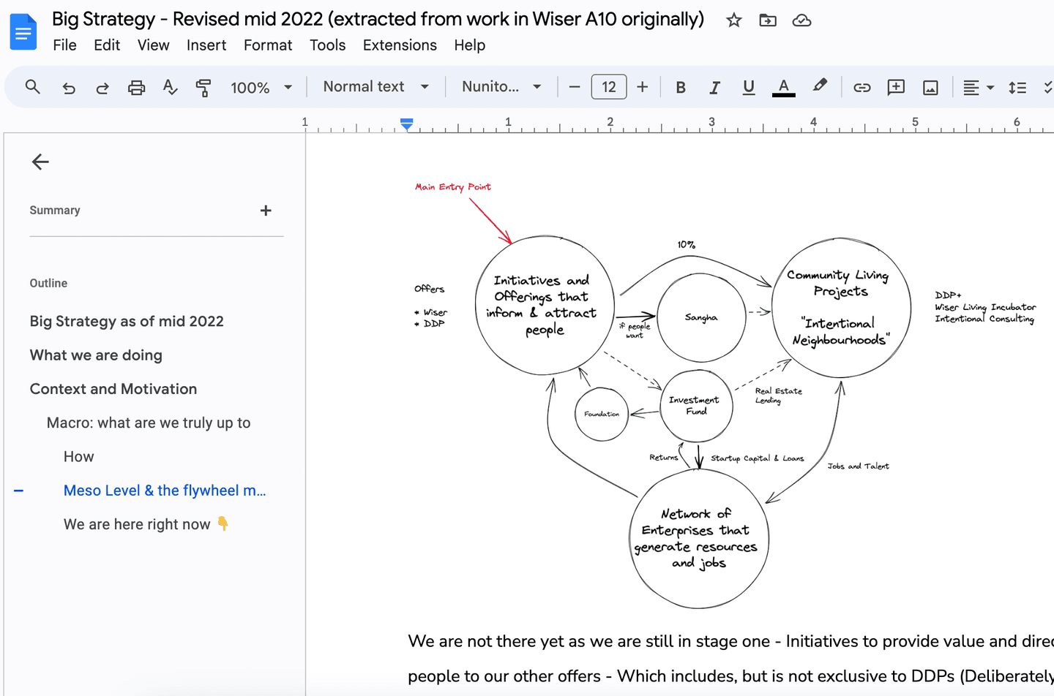Insert a link using the toolbar icon
The height and width of the screenshot is (696, 1054).
coord(861,86)
